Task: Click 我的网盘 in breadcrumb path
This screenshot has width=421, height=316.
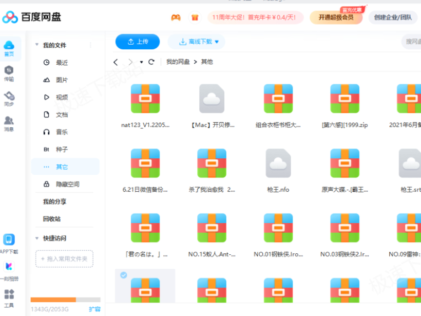Action: 178,62
